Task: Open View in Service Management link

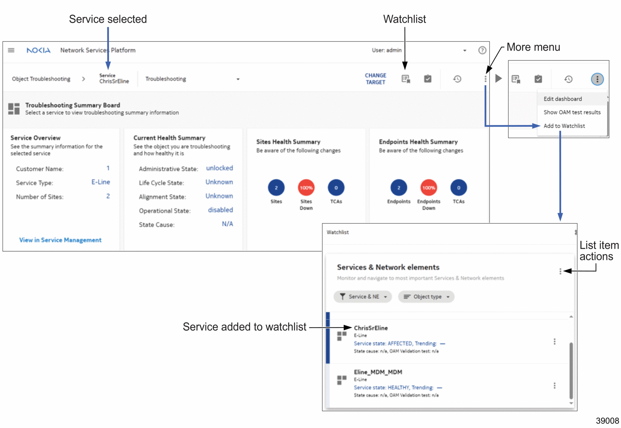Action: 60,240
